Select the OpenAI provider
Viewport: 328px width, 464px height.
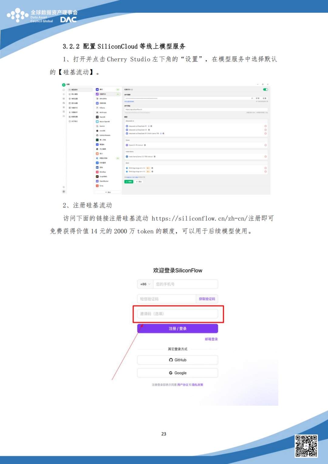[108, 117]
